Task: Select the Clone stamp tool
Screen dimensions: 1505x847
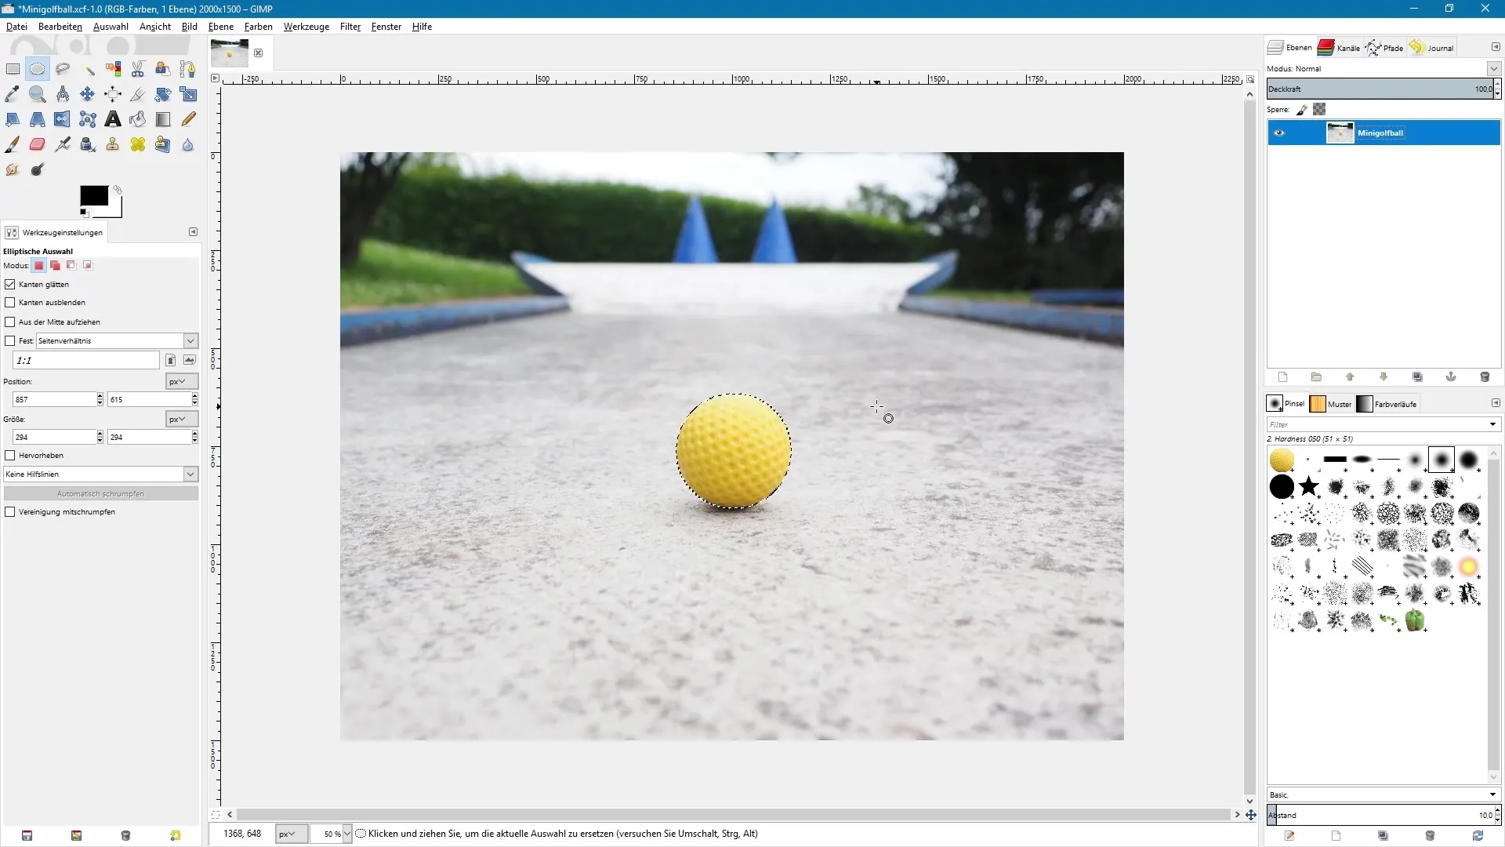Action: [113, 144]
